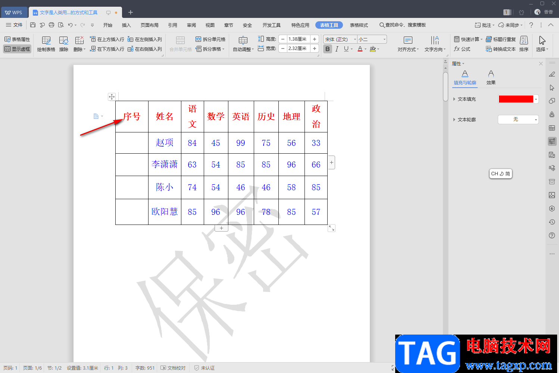Open Table Properties (表格属性)
Image resolution: width=559 pixels, height=373 pixels.
click(x=17, y=39)
